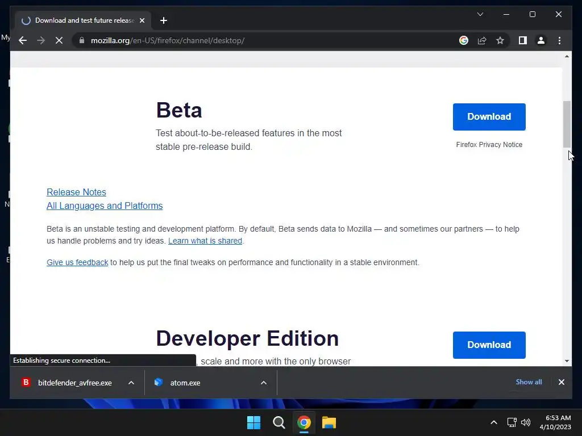
Task: Click the forward navigation arrow
Action: (x=41, y=40)
